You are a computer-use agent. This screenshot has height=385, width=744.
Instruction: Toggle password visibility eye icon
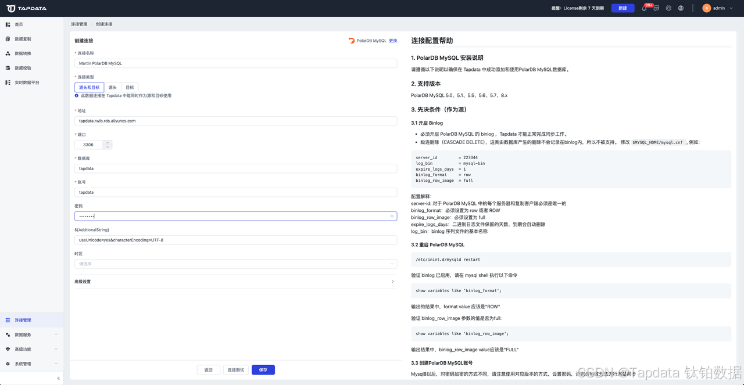[x=392, y=216]
